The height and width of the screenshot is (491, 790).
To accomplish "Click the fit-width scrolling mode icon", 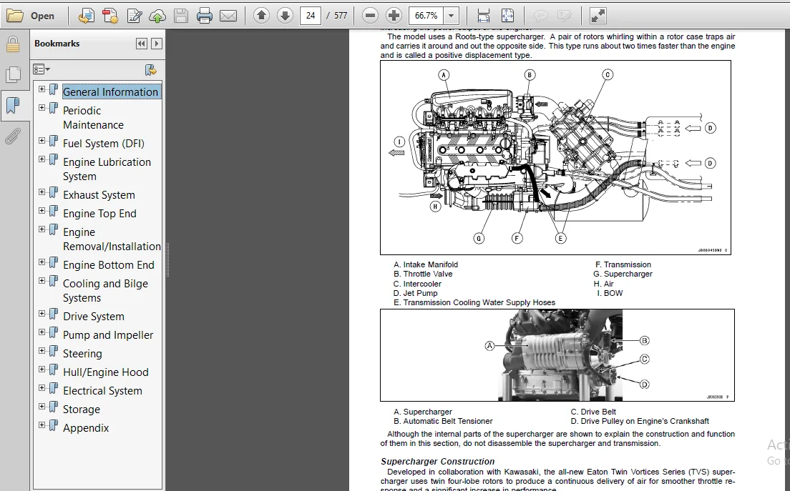I will pos(483,16).
